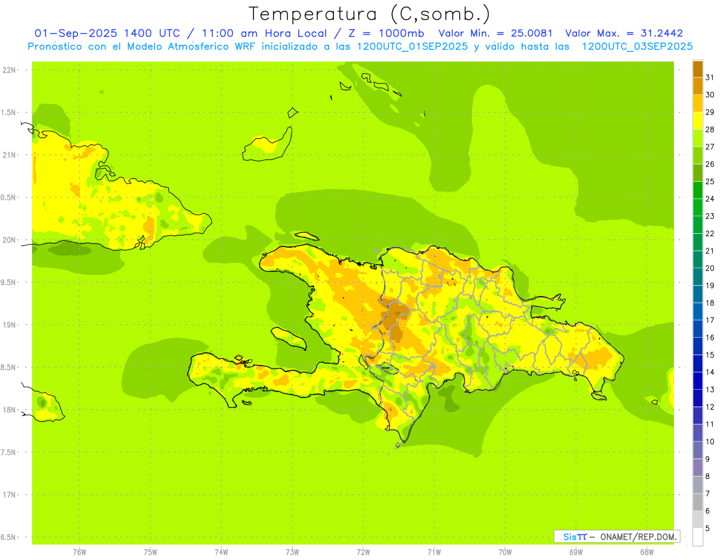Click the '76W' longitude axis label

coord(79,552)
